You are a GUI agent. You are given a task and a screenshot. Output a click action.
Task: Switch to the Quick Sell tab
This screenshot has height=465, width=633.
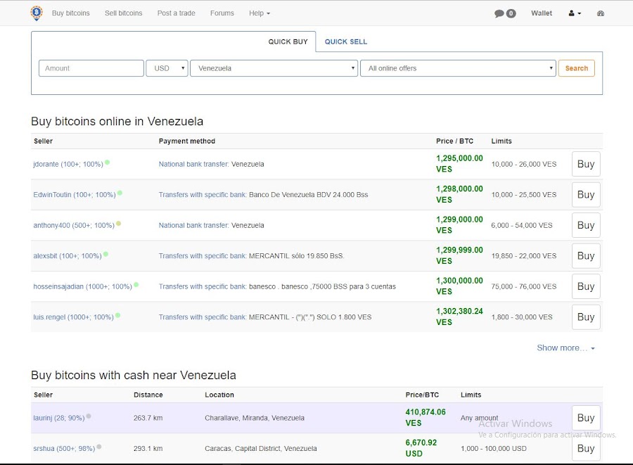pyautogui.click(x=346, y=42)
